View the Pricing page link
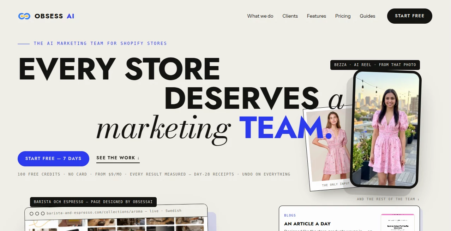This screenshot has width=451, height=231. click(343, 16)
